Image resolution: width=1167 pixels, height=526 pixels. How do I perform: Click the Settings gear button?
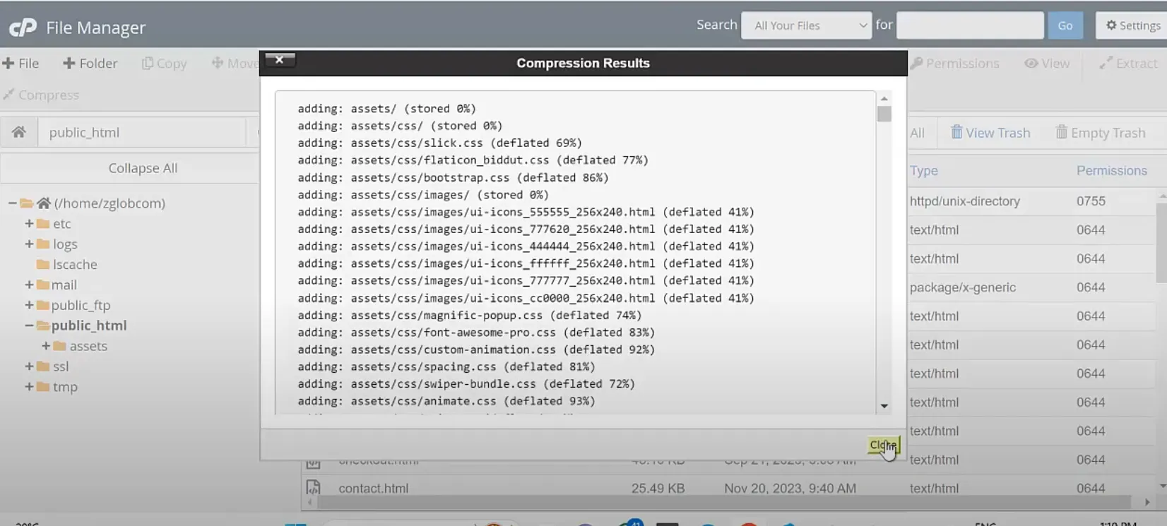pyautogui.click(x=1132, y=25)
